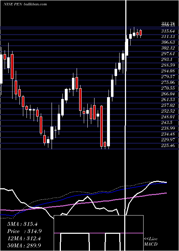Click the 5MA : 315.4 readout

[22, 224]
